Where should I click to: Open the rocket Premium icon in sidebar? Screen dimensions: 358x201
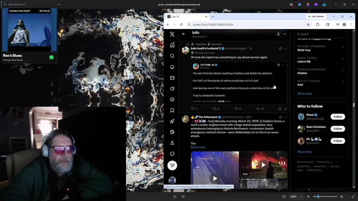172,121
